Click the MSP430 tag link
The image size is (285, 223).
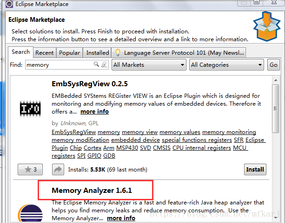click(x=127, y=148)
